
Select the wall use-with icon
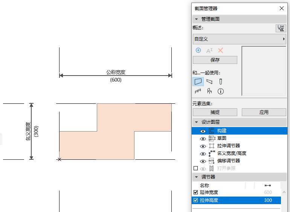click(198, 82)
